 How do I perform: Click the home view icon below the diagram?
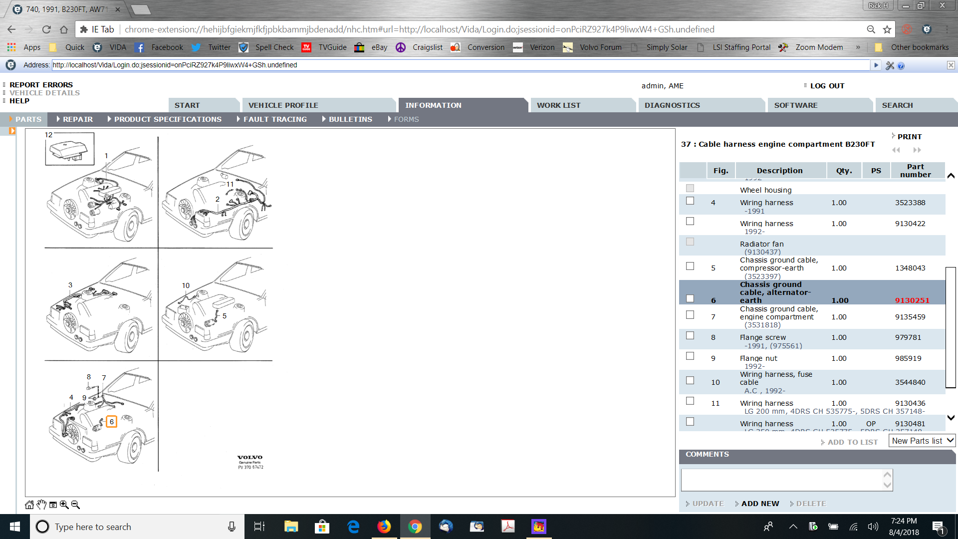[29, 505]
